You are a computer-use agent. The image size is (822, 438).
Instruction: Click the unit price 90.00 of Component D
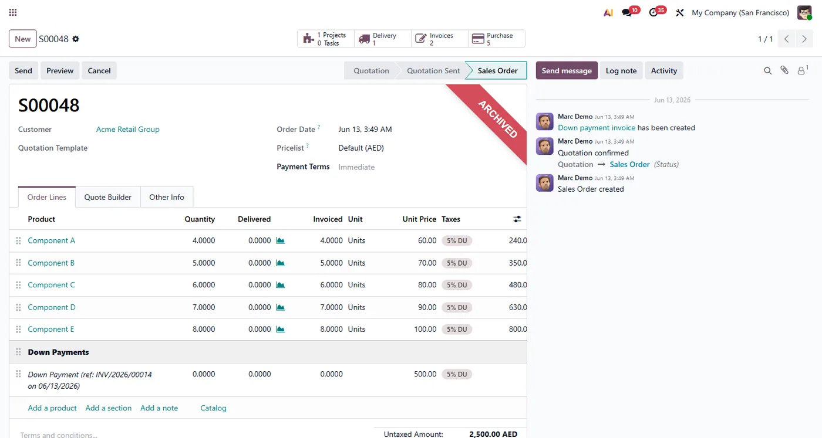pos(427,307)
